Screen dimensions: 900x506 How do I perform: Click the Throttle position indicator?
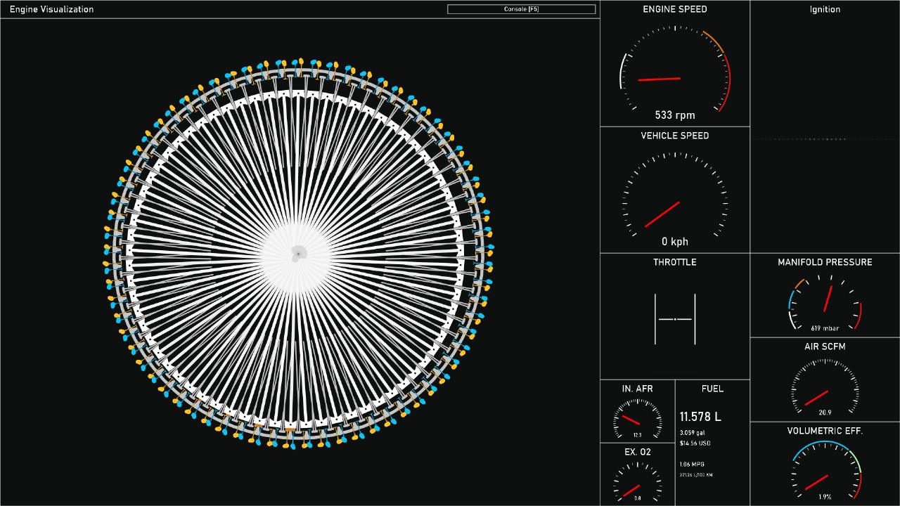tap(675, 319)
